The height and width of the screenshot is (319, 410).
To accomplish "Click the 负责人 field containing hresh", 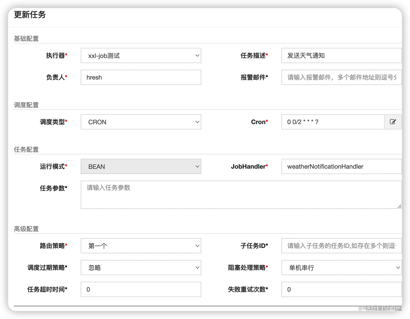I will [x=141, y=77].
